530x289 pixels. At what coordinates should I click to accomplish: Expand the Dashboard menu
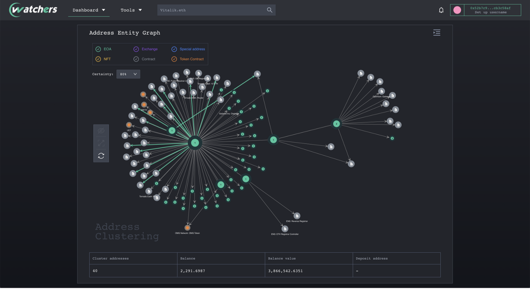[89, 10]
